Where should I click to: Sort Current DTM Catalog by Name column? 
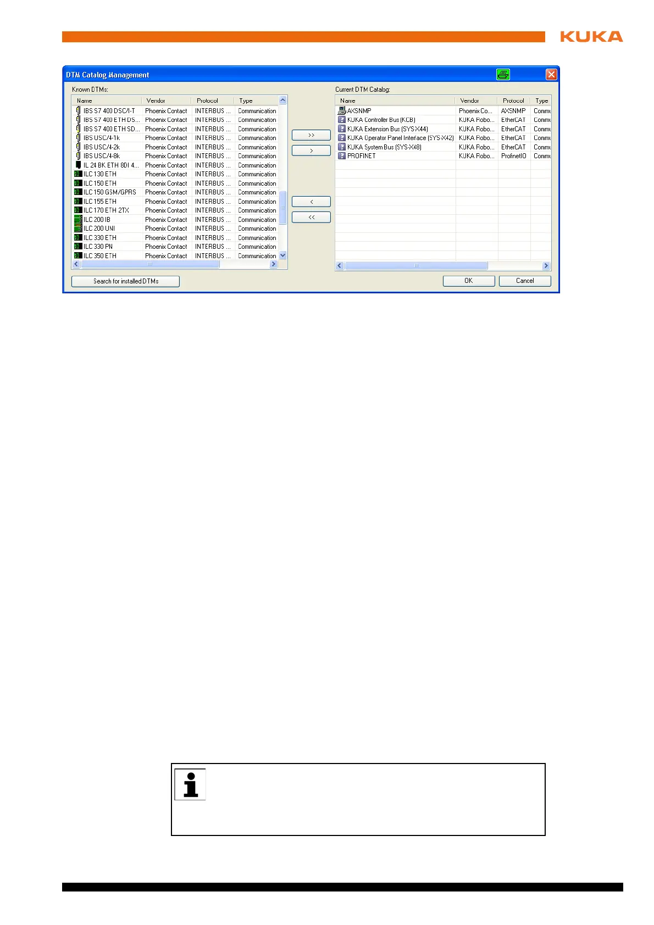[395, 101]
